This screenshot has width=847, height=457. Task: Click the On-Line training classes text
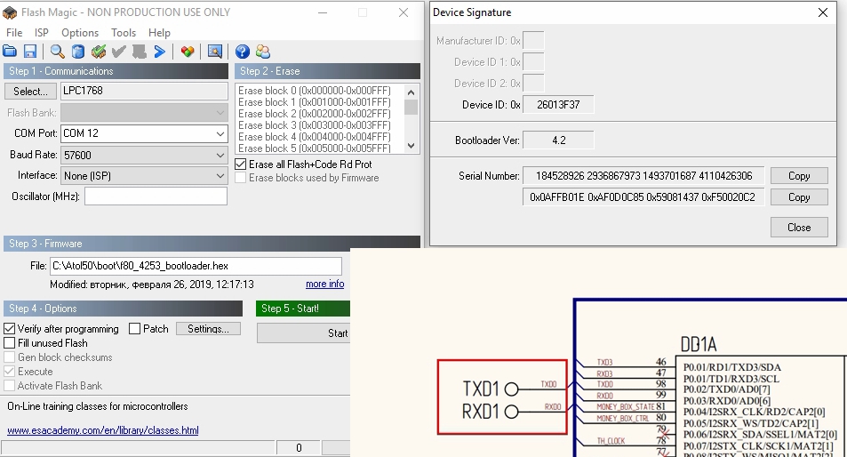tap(97, 406)
